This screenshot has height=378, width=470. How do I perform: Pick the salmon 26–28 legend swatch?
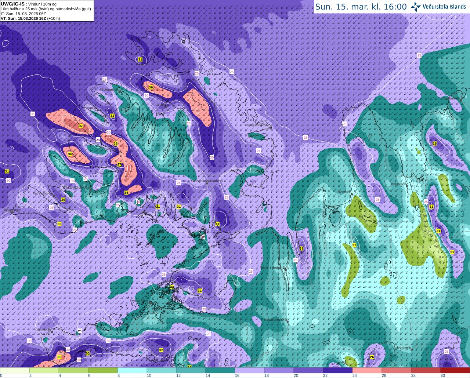pos(397,370)
